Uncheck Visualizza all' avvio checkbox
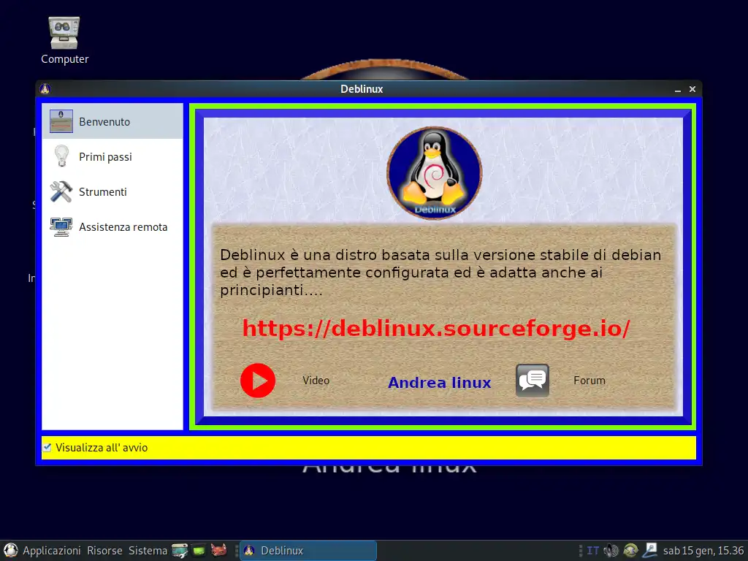748x561 pixels. pos(47,448)
